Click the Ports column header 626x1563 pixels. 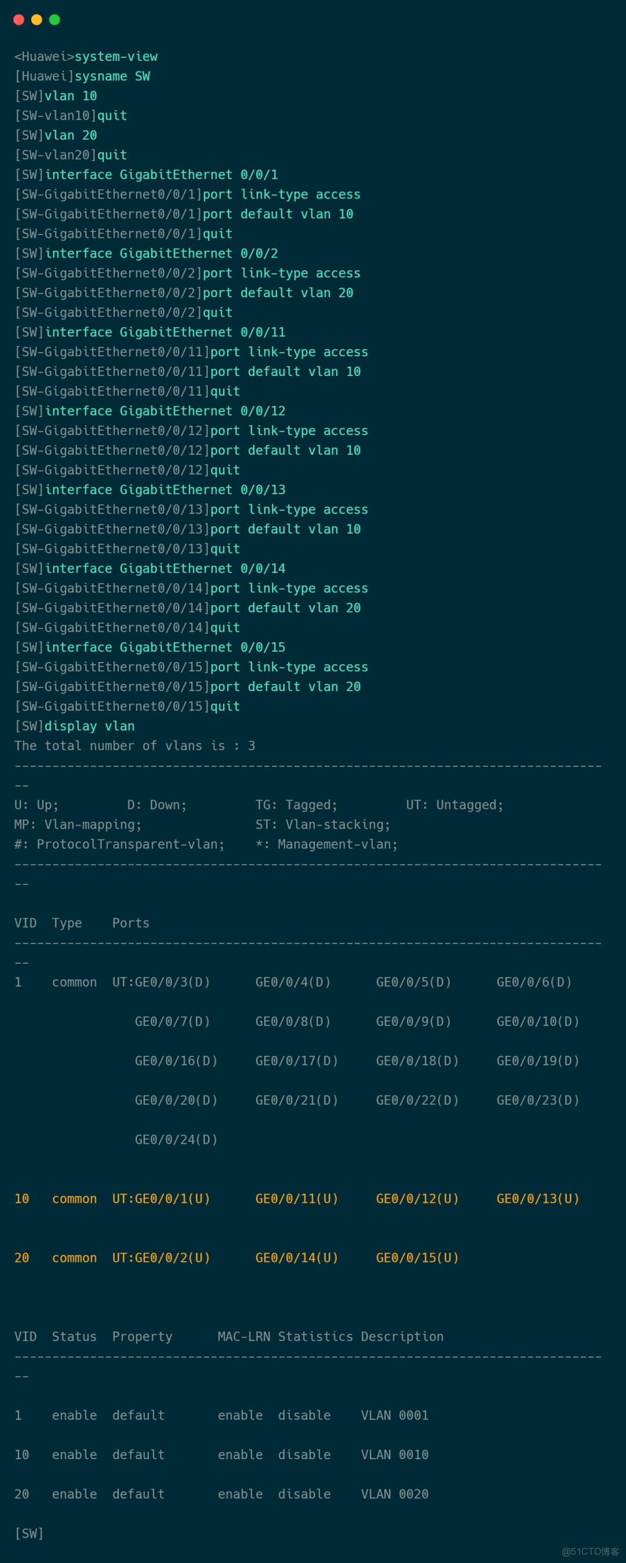click(x=130, y=923)
